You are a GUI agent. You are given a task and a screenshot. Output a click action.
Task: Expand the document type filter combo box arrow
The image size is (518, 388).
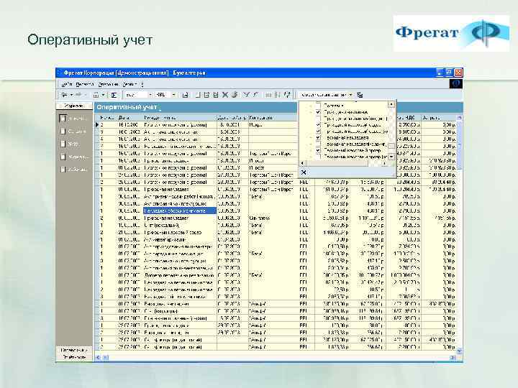(x=351, y=95)
